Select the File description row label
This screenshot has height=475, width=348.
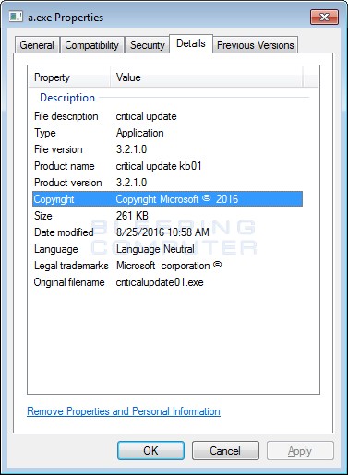coord(66,116)
